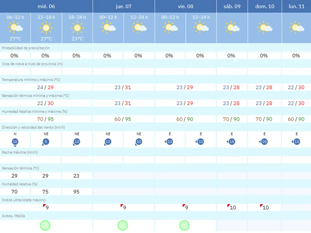Click Dirección y velocidad del viento label

point(33,127)
